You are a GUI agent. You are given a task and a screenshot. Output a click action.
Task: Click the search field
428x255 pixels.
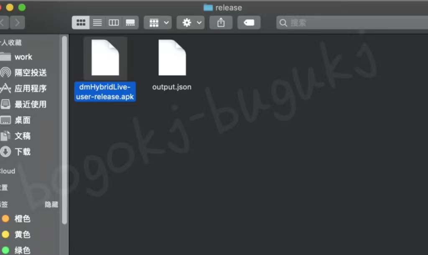[352, 23]
